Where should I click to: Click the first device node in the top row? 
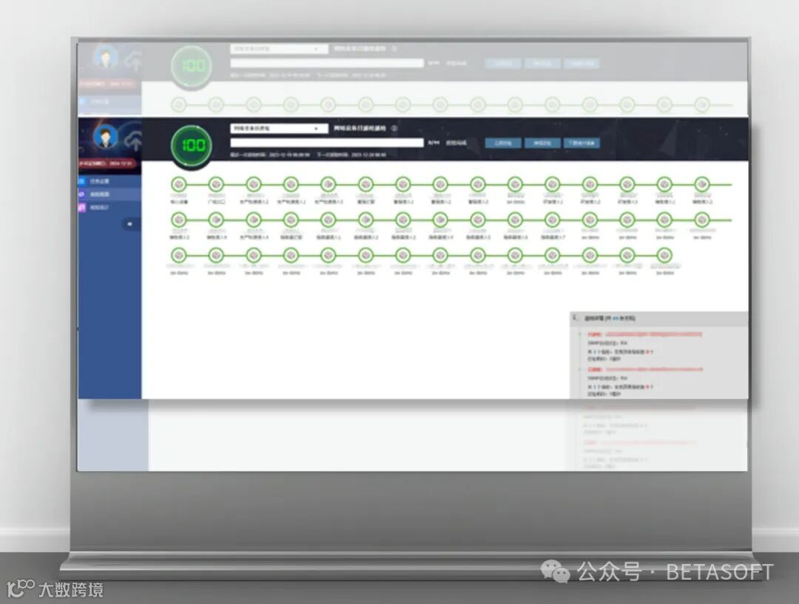(178, 184)
